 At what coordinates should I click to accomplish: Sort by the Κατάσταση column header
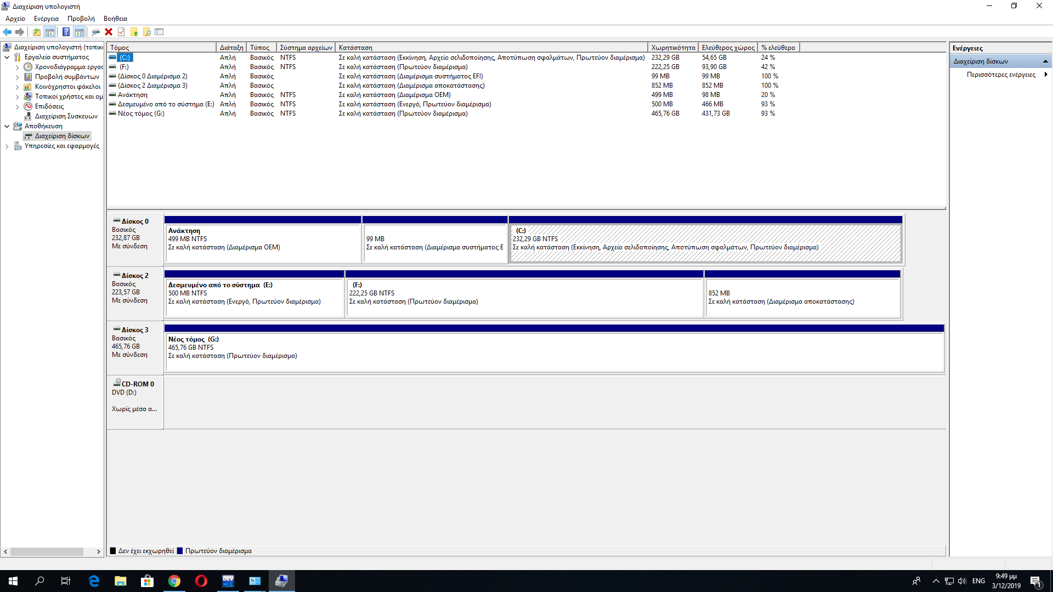coord(491,48)
